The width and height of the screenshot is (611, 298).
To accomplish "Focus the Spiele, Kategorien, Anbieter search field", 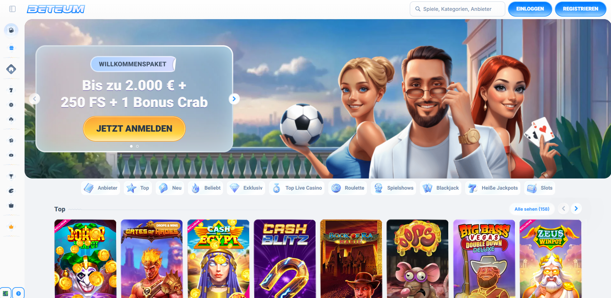I will [457, 9].
